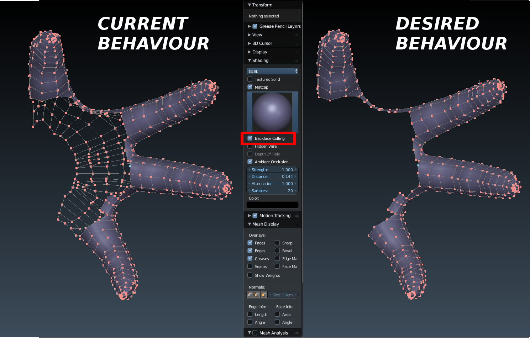
Task: Click the Samples value field
Action: click(272, 191)
